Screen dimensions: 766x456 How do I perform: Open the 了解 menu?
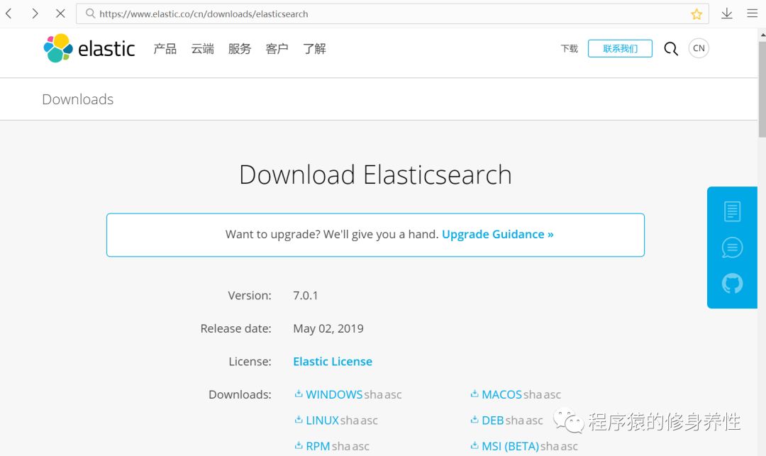click(x=314, y=48)
